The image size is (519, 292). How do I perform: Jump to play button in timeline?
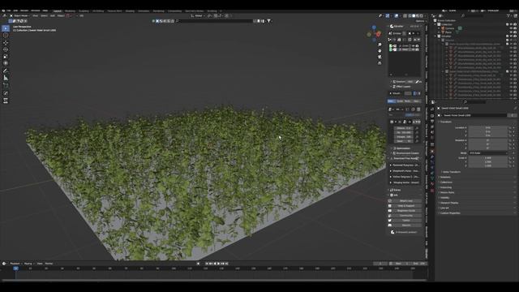click(218, 264)
